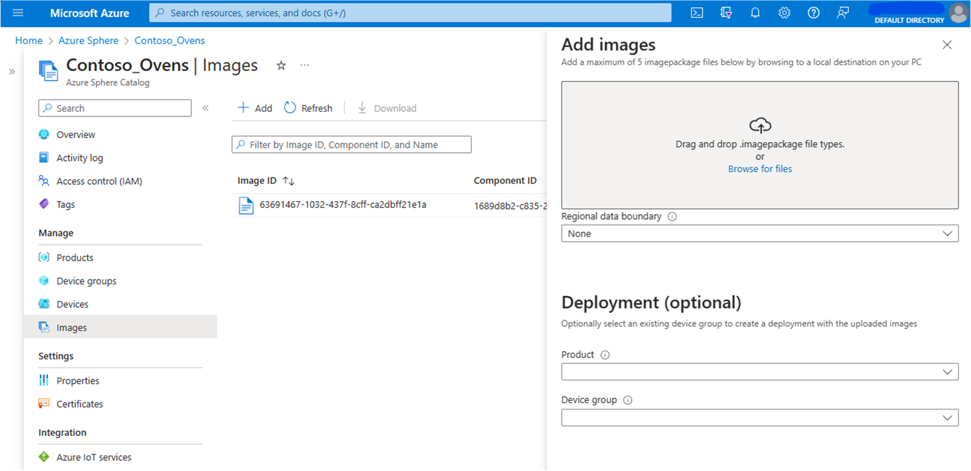Open Device groups from the sidebar
This screenshot has height=471, width=971.
pos(86,280)
